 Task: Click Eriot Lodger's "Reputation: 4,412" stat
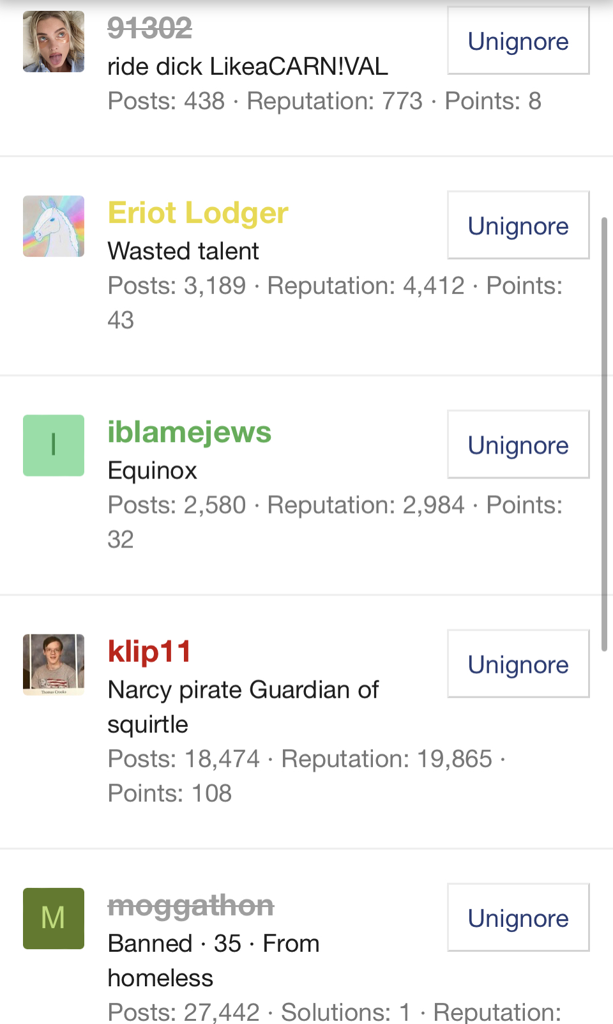pos(366,286)
